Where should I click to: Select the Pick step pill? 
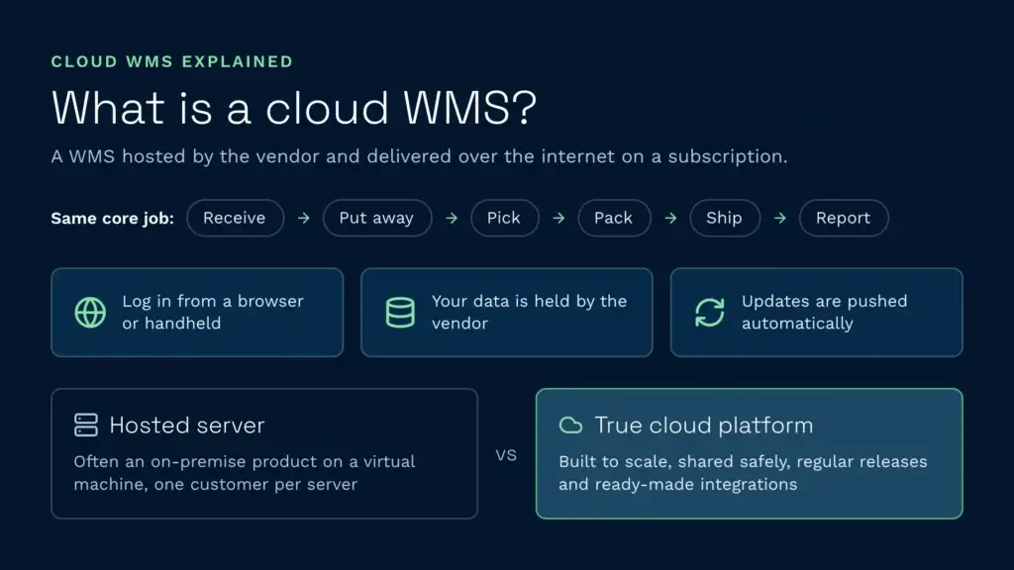coord(504,218)
